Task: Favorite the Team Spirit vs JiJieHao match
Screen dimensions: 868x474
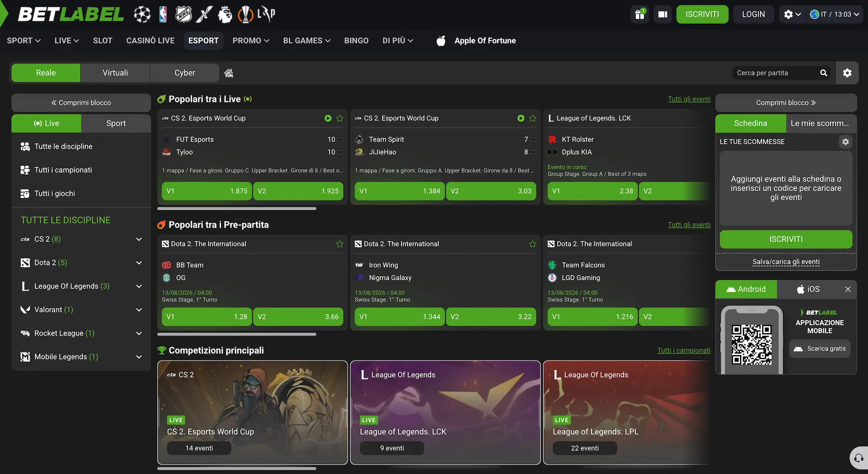Action: point(533,118)
